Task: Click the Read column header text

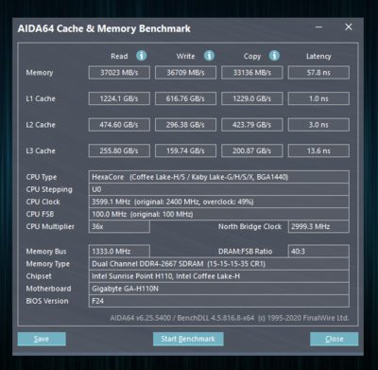Action: click(x=119, y=56)
